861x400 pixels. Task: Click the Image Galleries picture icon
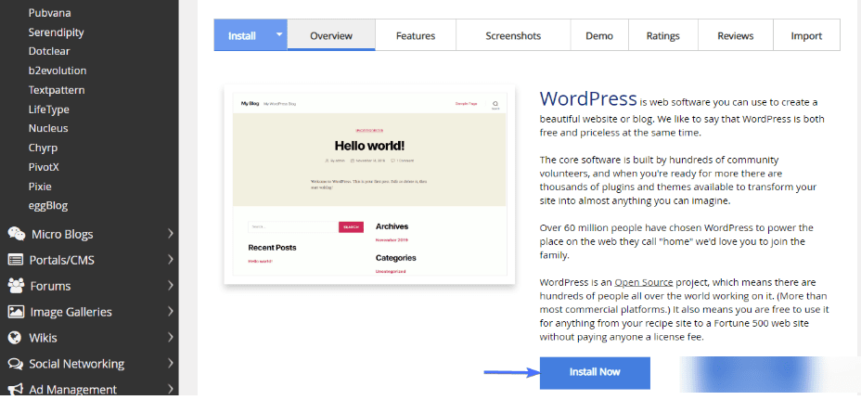pyautogui.click(x=16, y=312)
